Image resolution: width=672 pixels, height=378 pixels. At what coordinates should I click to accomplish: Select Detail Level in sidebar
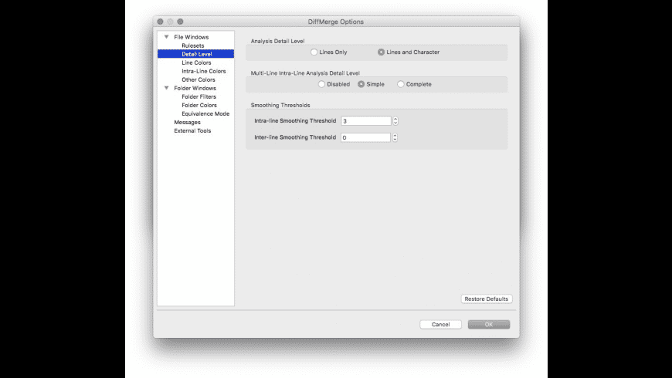tap(196, 54)
